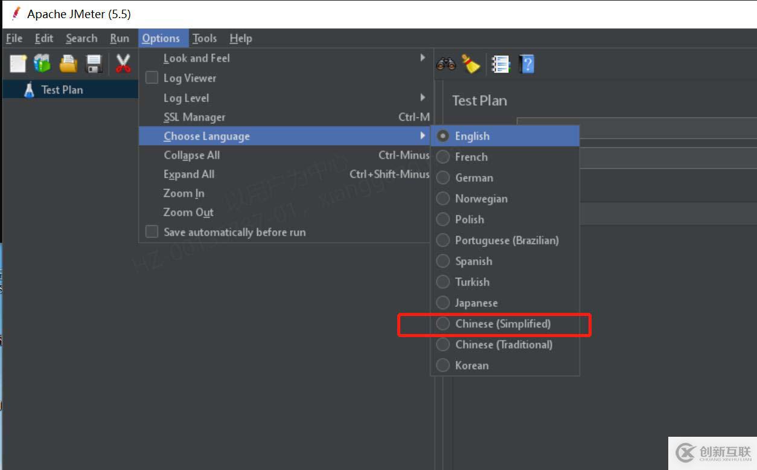
Task: Enable Save automatically before run
Action: coord(152,232)
